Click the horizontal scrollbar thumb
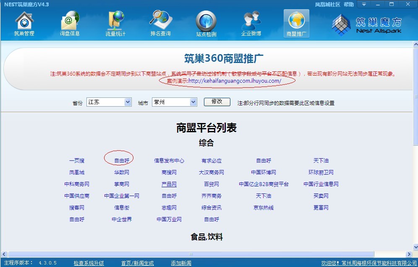Screen dimensions: 418x267 tap(191, 254)
